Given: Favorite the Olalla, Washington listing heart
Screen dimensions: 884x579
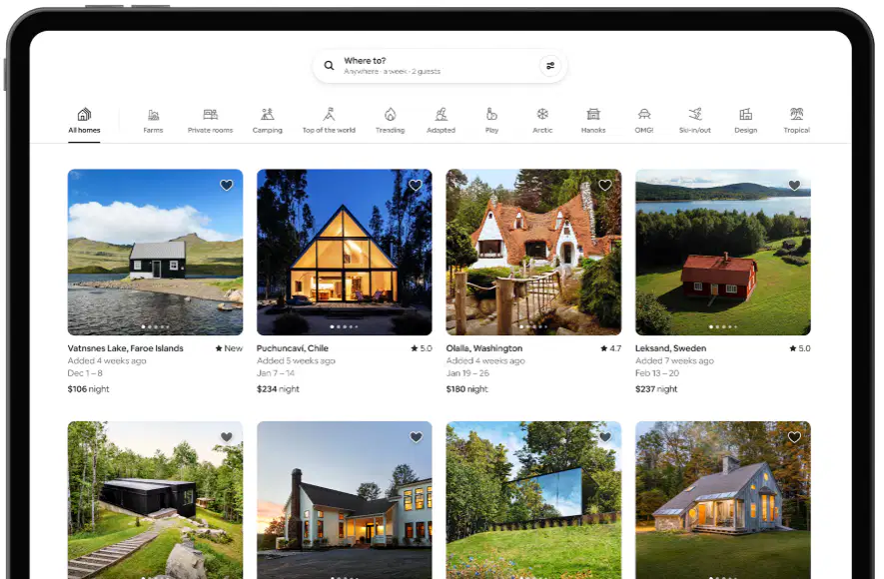Looking at the screenshot, I should click(x=605, y=185).
